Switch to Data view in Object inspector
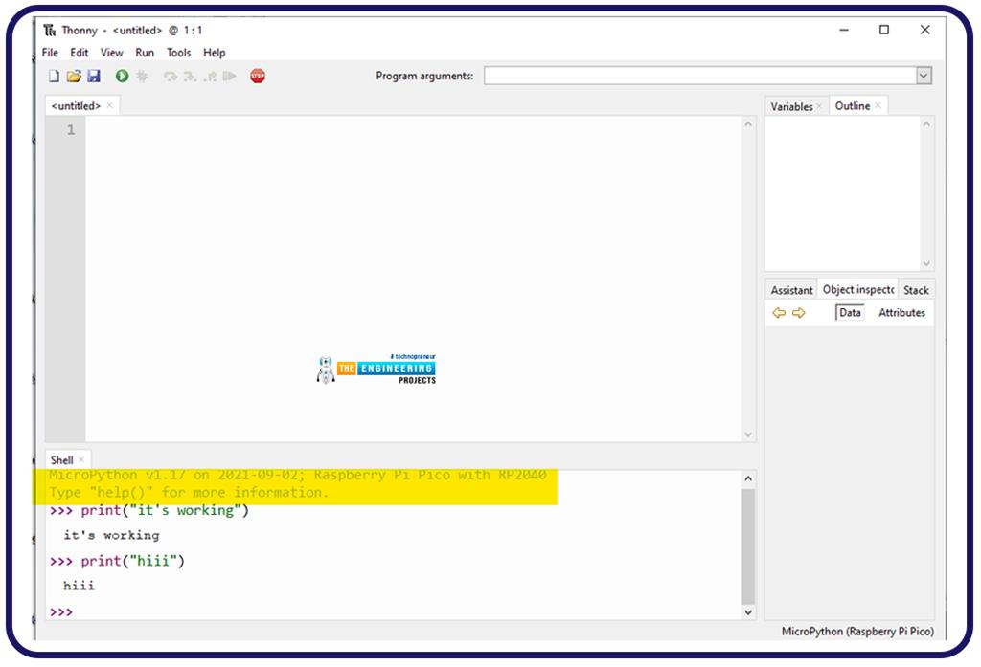The height and width of the screenshot is (667, 981). (849, 312)
